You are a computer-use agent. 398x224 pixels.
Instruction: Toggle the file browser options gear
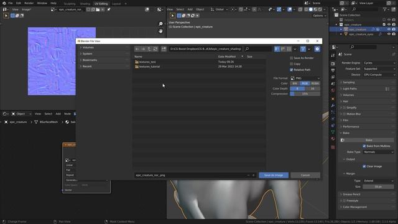(317, 49)
